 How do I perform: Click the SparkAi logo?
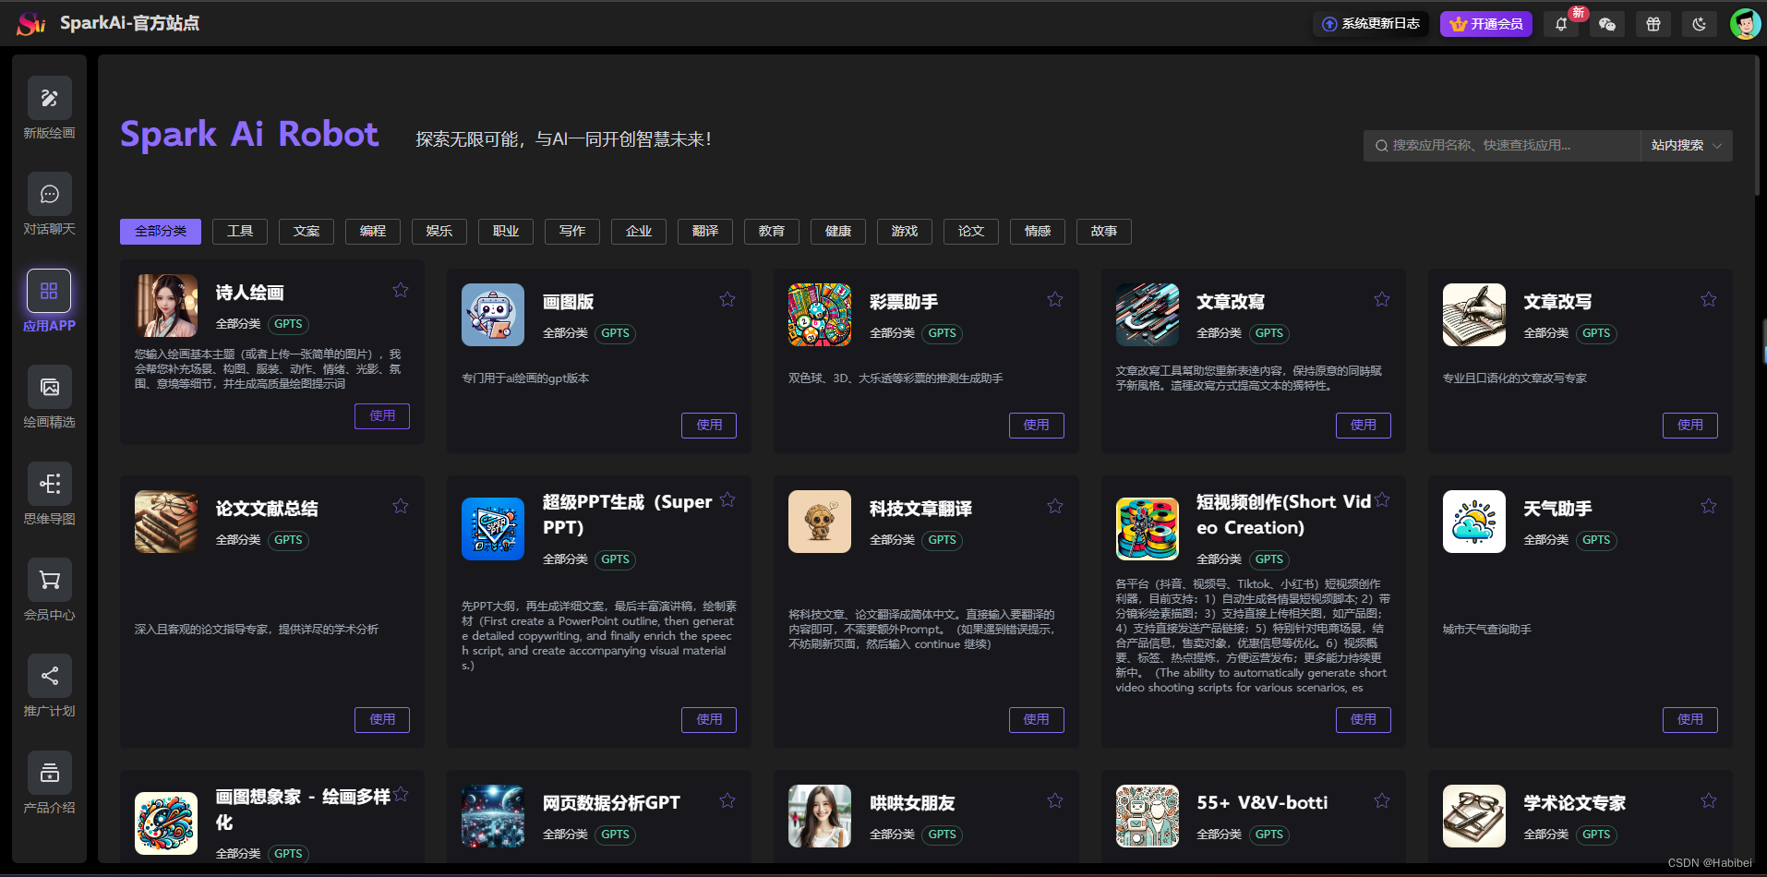click(31, 23)
